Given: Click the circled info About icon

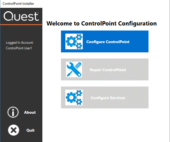Looking at the screenshot, I should pos(13,112).
